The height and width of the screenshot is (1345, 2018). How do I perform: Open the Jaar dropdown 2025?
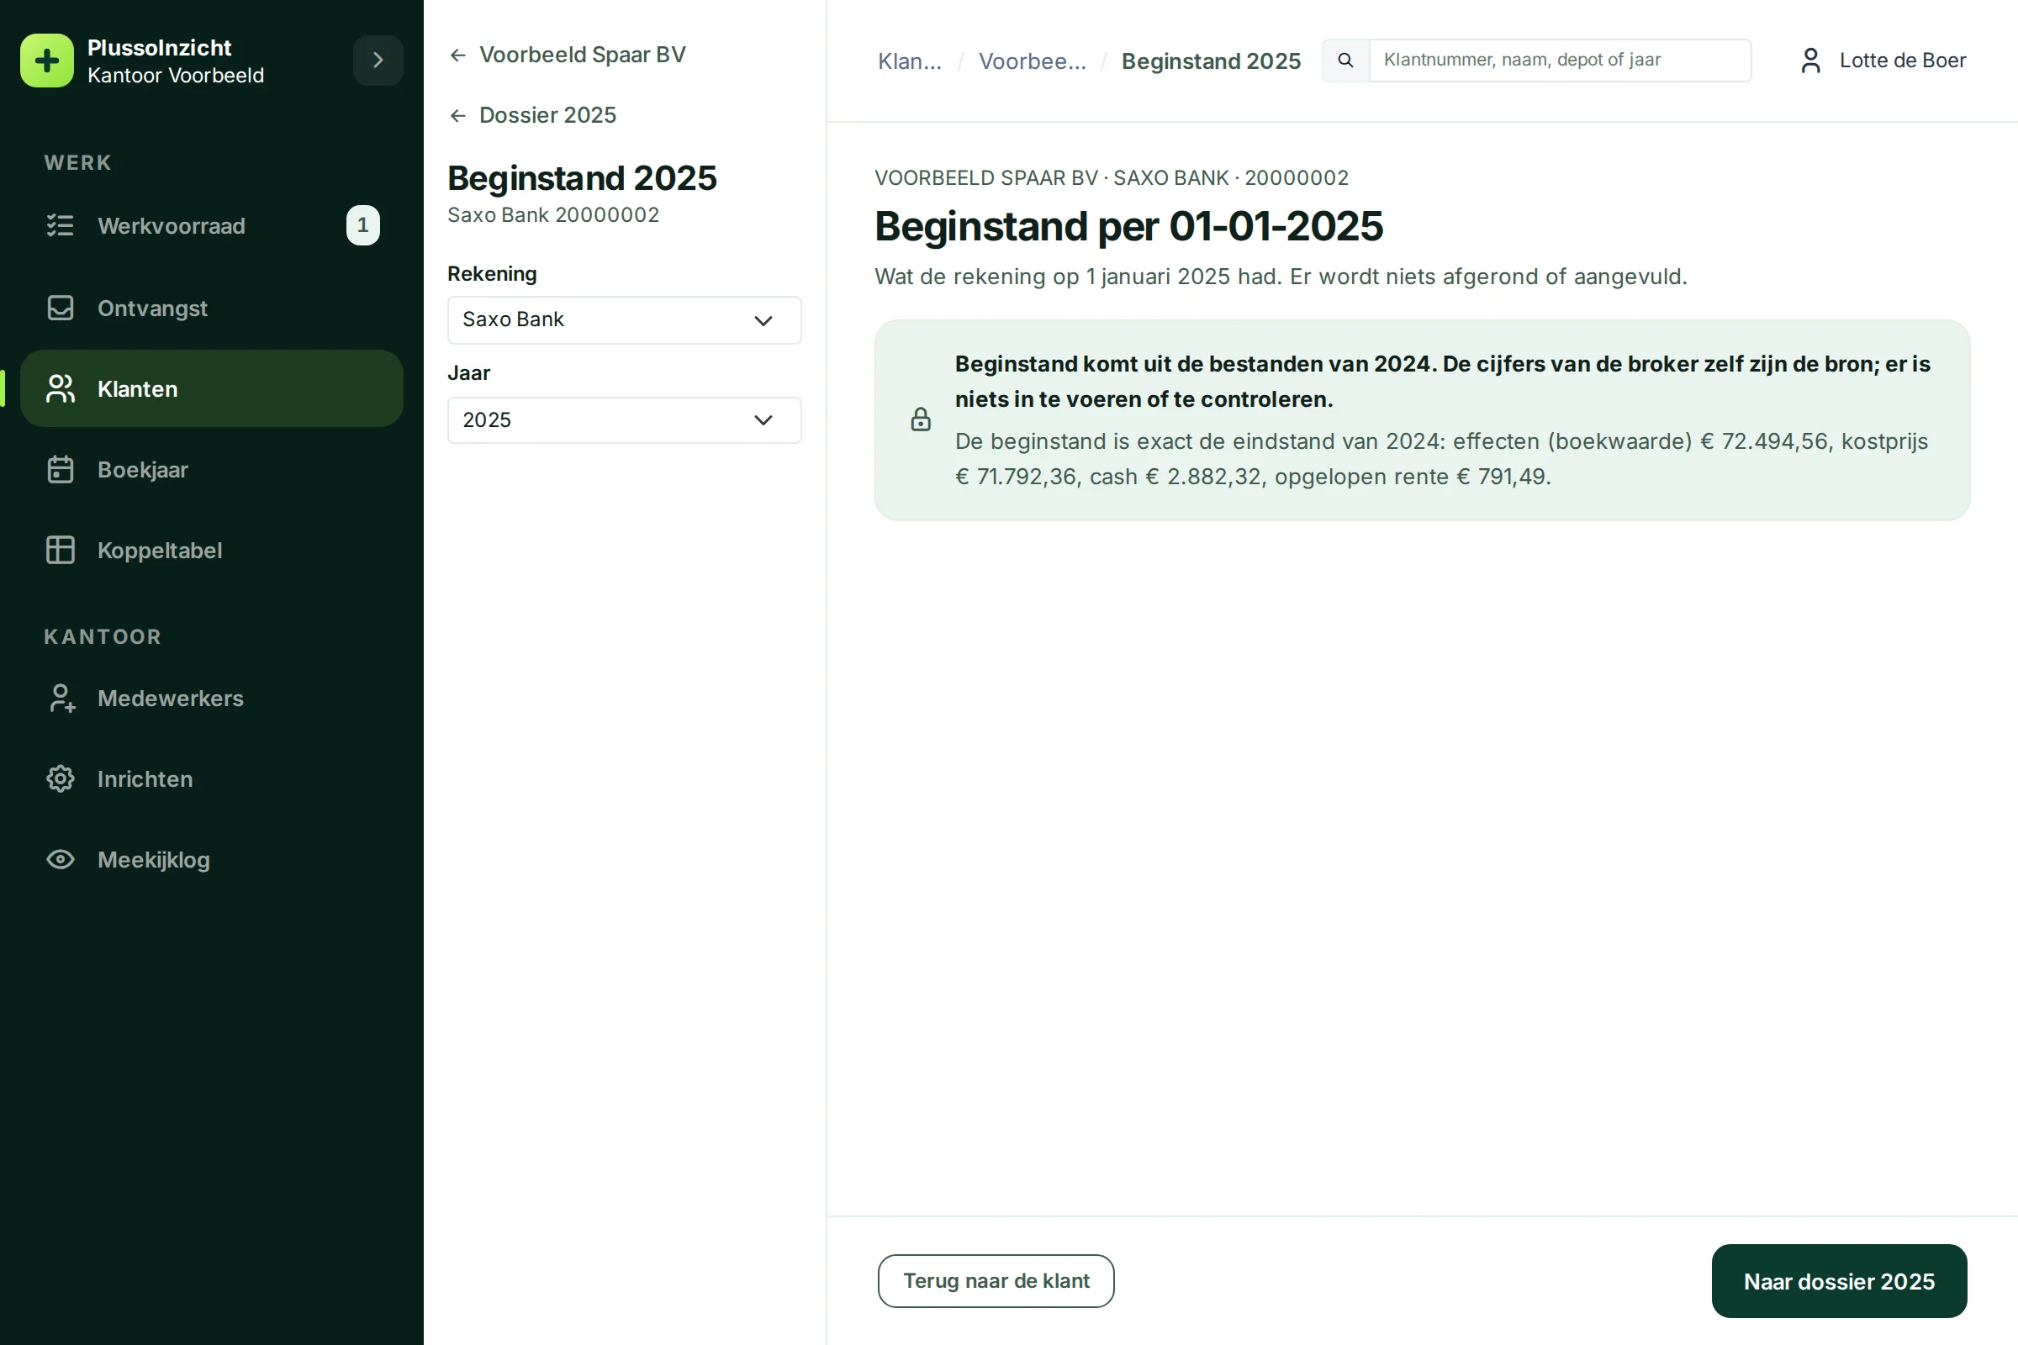(625, 420)
